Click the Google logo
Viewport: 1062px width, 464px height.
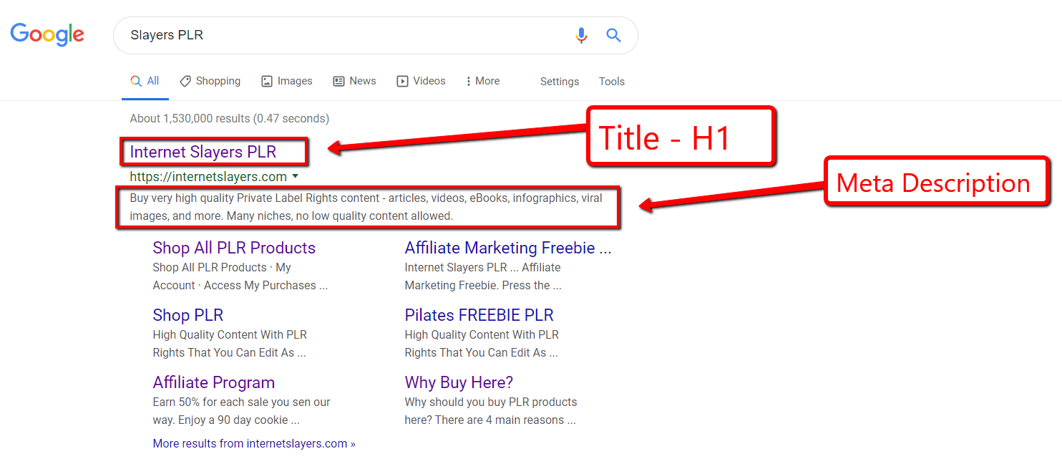[x=47, y=34]
